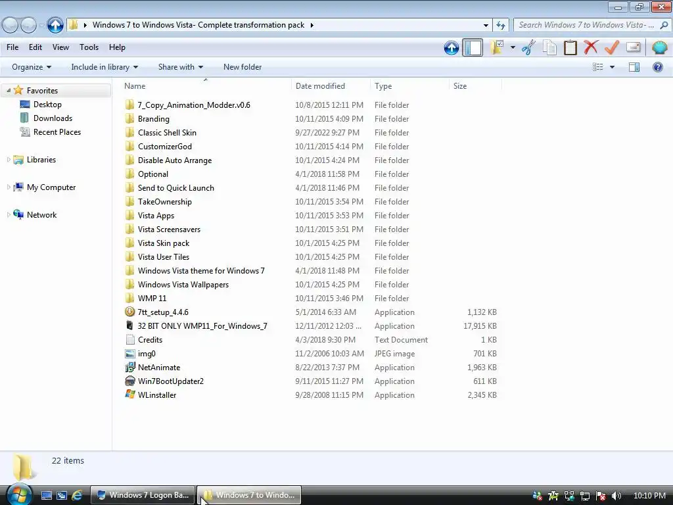
Task: Expand the Network tree node
Action: click(x=9, y=215)
